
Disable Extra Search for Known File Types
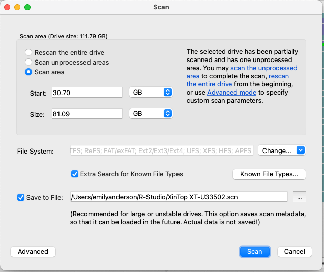coord(75,174)
